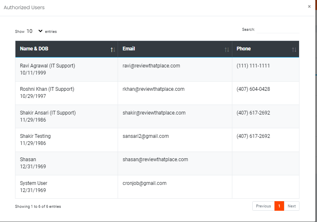Go to the Previous page
Screen dimensions: 317x222
[x=264, y=206]
